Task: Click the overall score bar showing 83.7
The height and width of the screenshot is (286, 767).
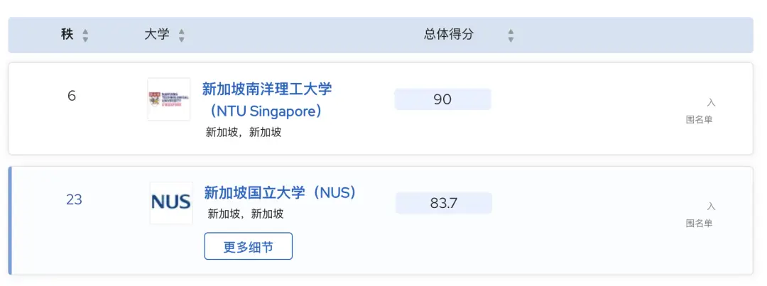Action: coord(444,203)
